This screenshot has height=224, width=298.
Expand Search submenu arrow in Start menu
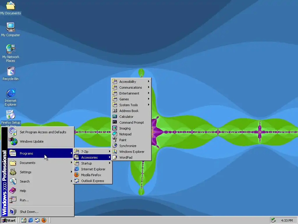coord(72,181)
